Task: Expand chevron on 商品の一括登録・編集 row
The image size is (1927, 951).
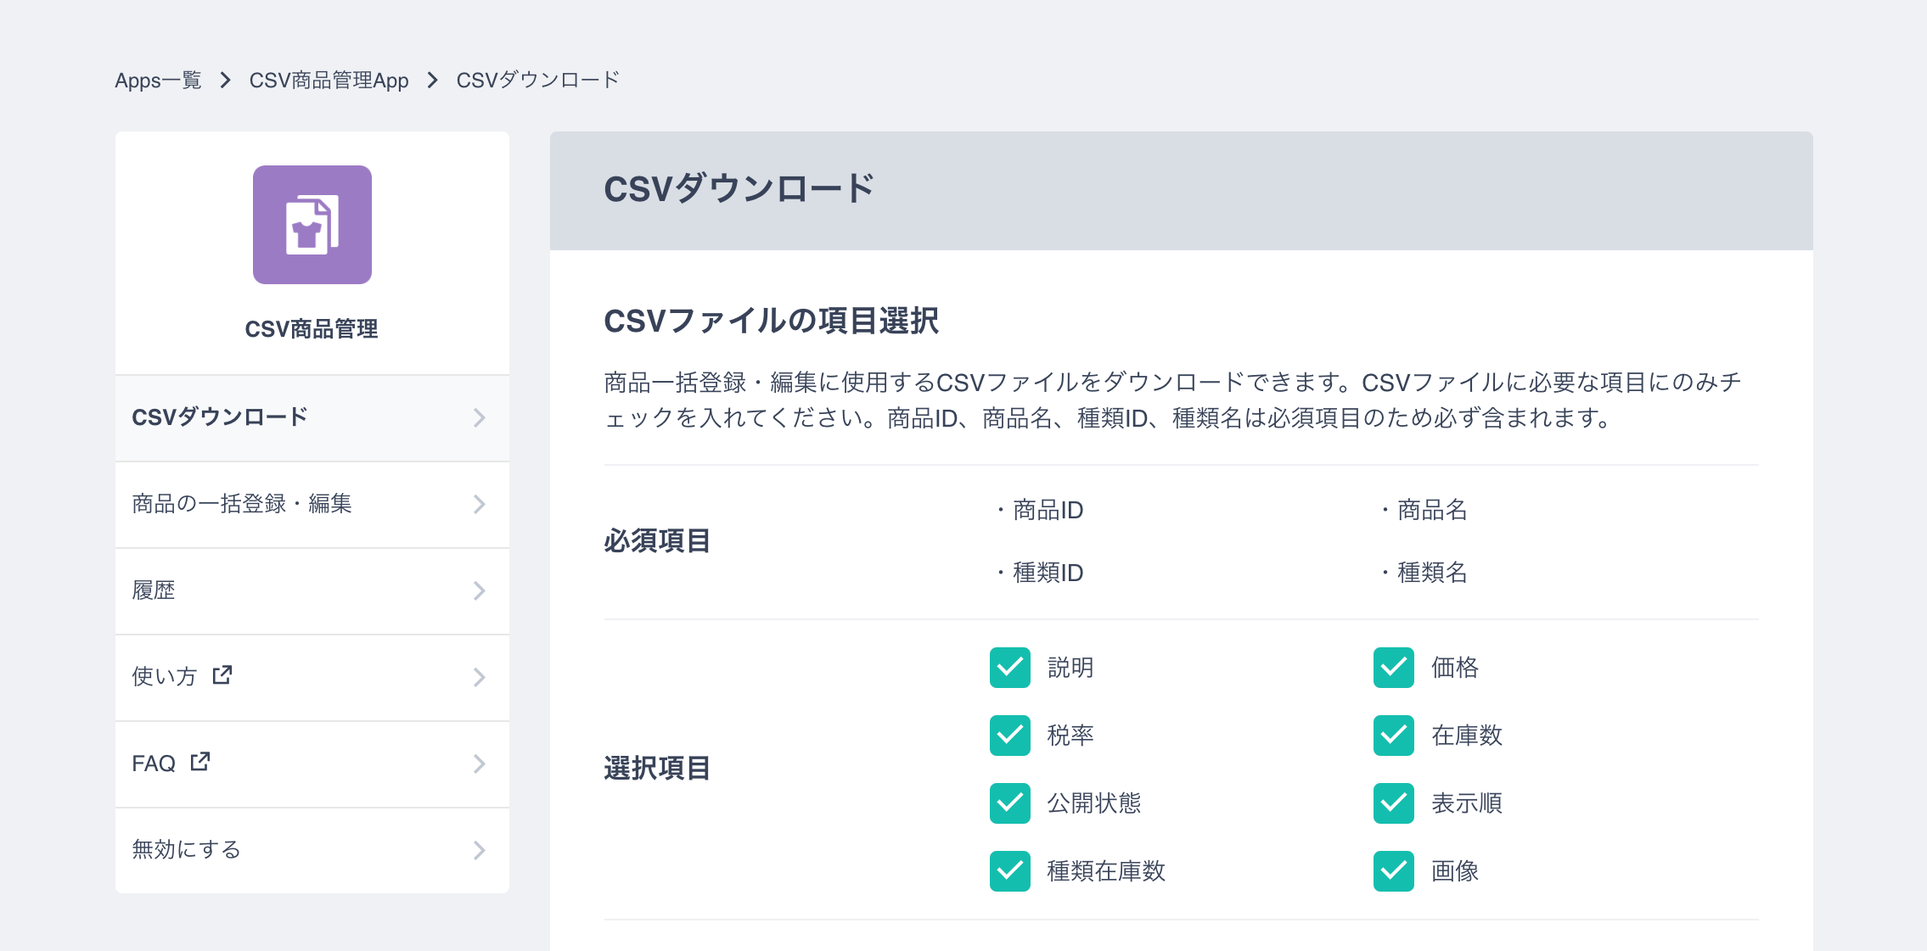Action: coord(479,504)
